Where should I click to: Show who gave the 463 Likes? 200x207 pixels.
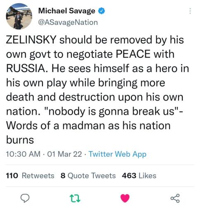coord(139,176)
